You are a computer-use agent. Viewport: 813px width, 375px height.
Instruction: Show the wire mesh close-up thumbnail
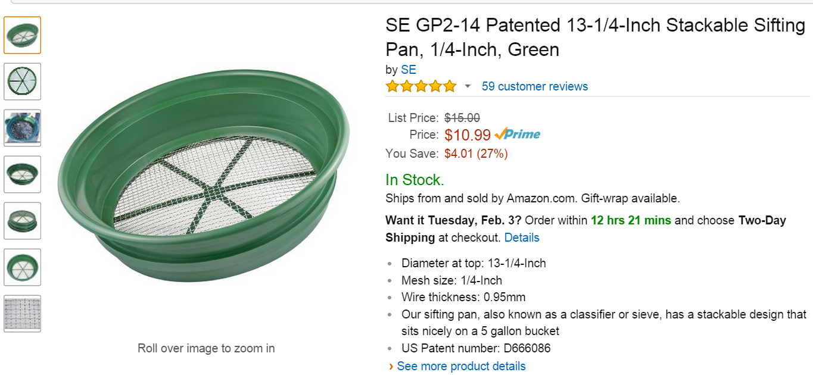pyautogui.click(x=23, y=314)
